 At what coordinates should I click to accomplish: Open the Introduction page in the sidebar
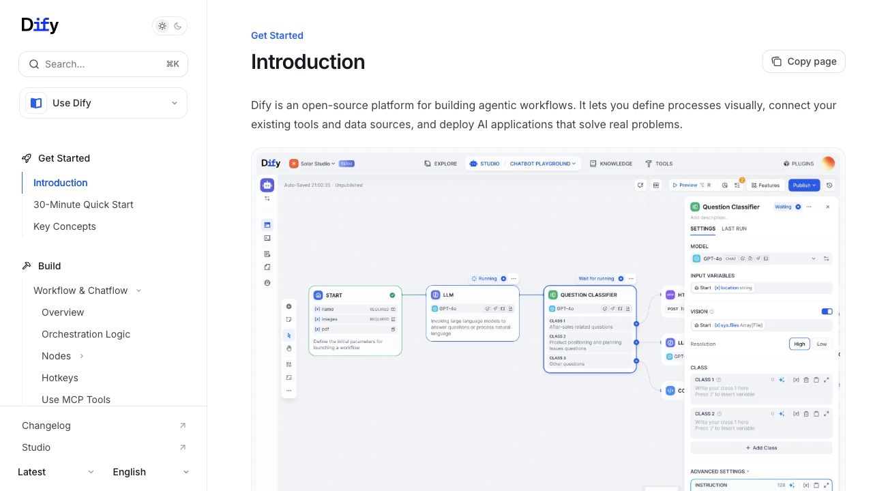(x=61, y=183)
